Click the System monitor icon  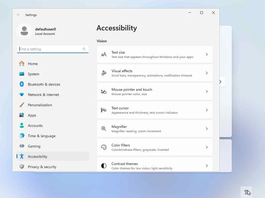pyautogui.click(x=22, y=74)
